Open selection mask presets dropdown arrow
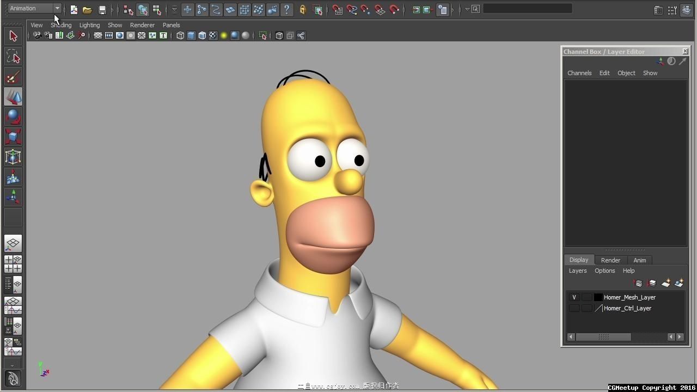Screen dimensions: 697x392 click(174, 10)
